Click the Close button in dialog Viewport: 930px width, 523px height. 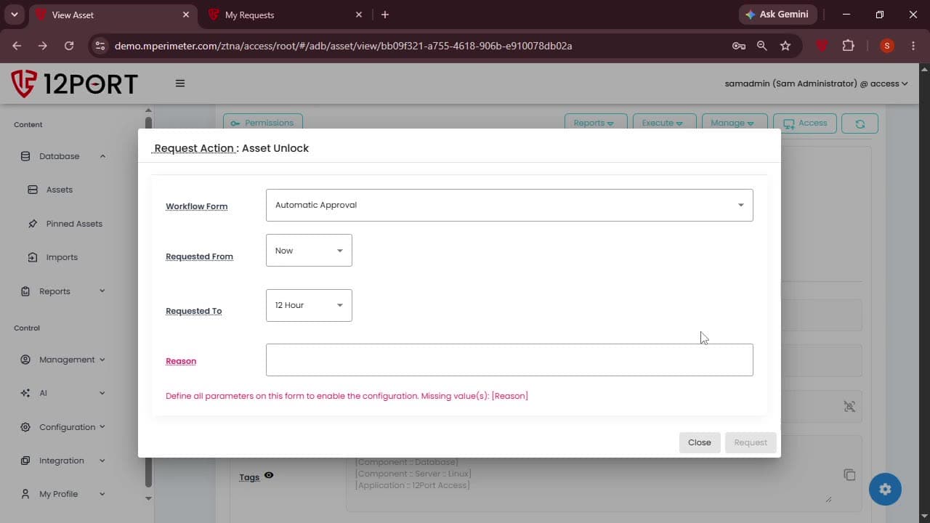(700, 442)
